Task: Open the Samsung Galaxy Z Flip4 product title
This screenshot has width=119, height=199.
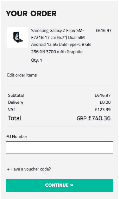Action: click(x=61, y=41)
